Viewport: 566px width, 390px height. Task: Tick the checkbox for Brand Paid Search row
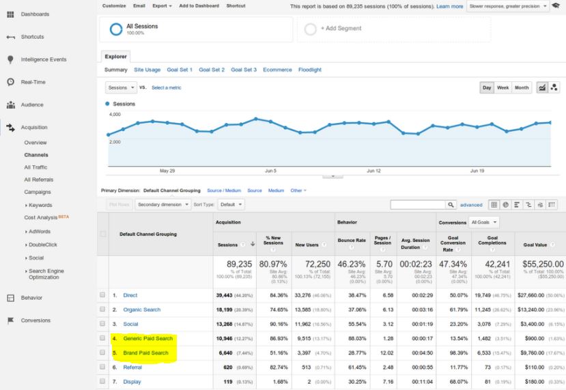click(102, 353)
